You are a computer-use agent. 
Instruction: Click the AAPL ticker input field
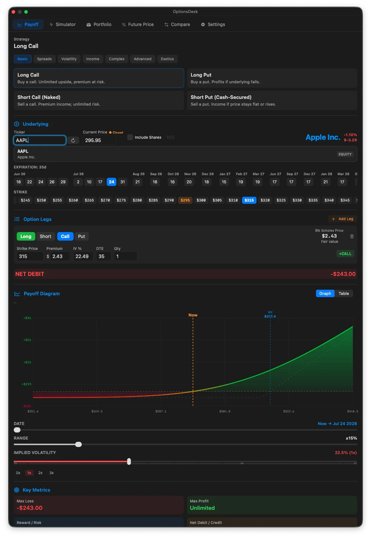tap(40, 140)
